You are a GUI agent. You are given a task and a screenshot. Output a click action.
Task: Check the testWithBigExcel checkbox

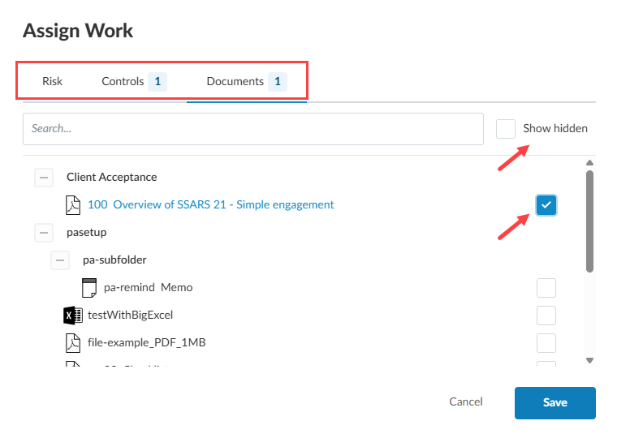546,316
